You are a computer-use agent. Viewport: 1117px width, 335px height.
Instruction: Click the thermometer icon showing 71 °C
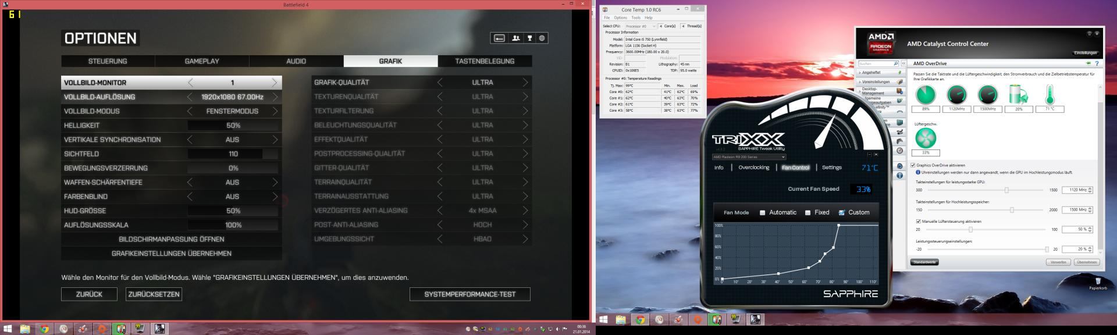click(x=1050, y=94)
